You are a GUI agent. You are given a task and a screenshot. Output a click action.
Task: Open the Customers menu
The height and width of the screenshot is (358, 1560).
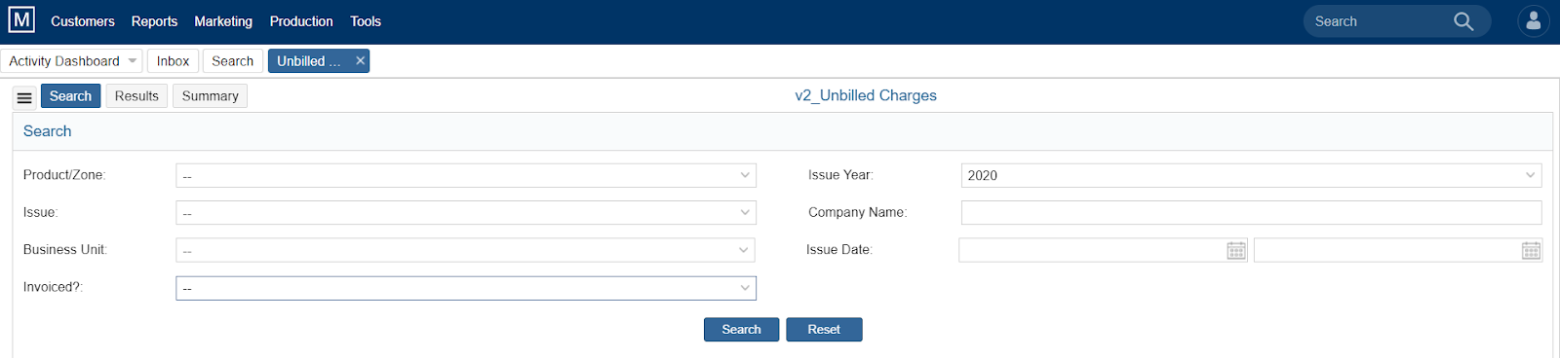coord(83,21)
